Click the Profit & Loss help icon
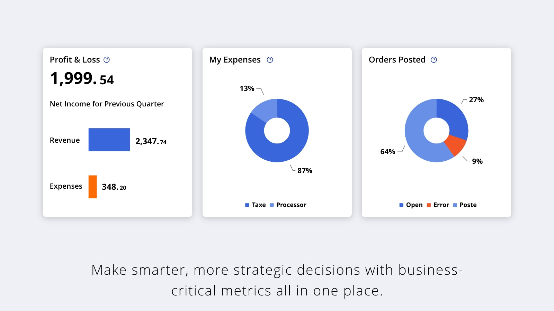 pos(107,60)
